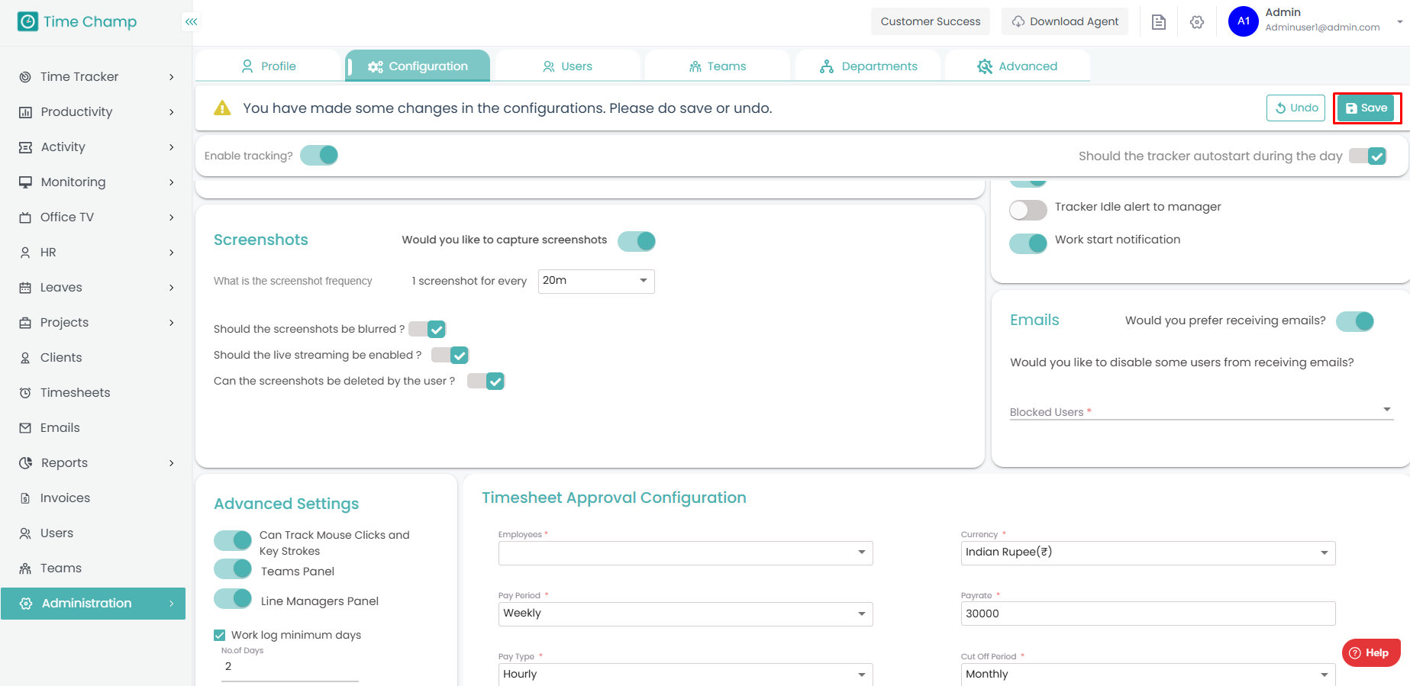Viewport: 1410px width, 686px height.
Task: Switch to the Departments tab
Action: click(868, 66)
